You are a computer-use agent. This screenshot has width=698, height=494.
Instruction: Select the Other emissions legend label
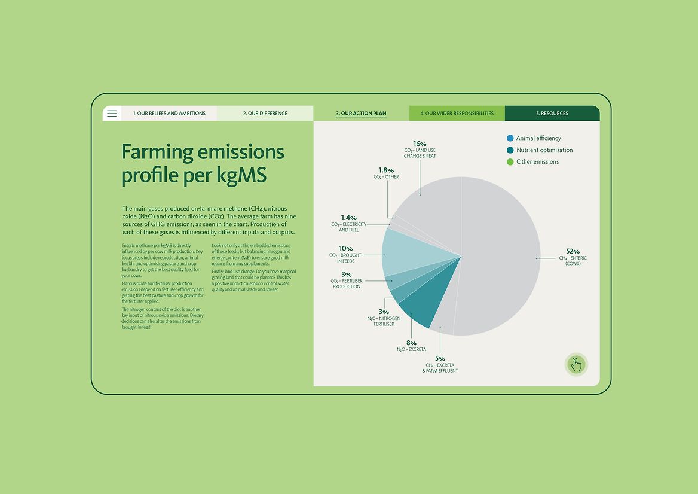click(x=537, y=162)
